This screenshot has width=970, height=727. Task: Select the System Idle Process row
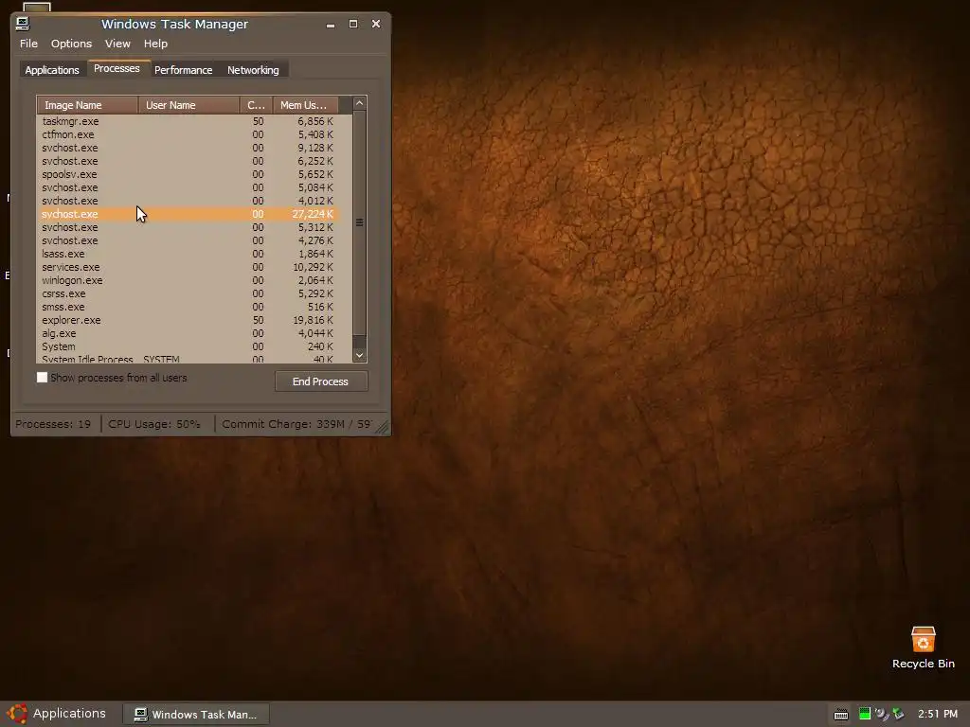(x=188, y=359)
